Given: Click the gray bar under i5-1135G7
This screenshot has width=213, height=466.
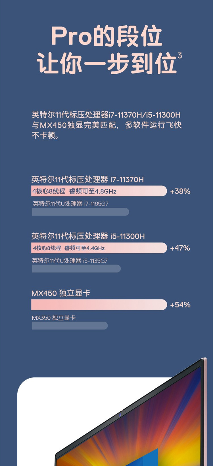Looking at the screenshot, I should click(x=76, y=268).
